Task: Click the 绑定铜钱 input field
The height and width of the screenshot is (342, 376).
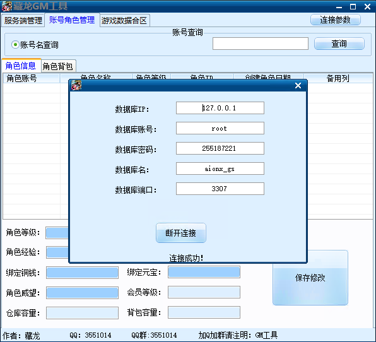Action: (x=82, y=273)
